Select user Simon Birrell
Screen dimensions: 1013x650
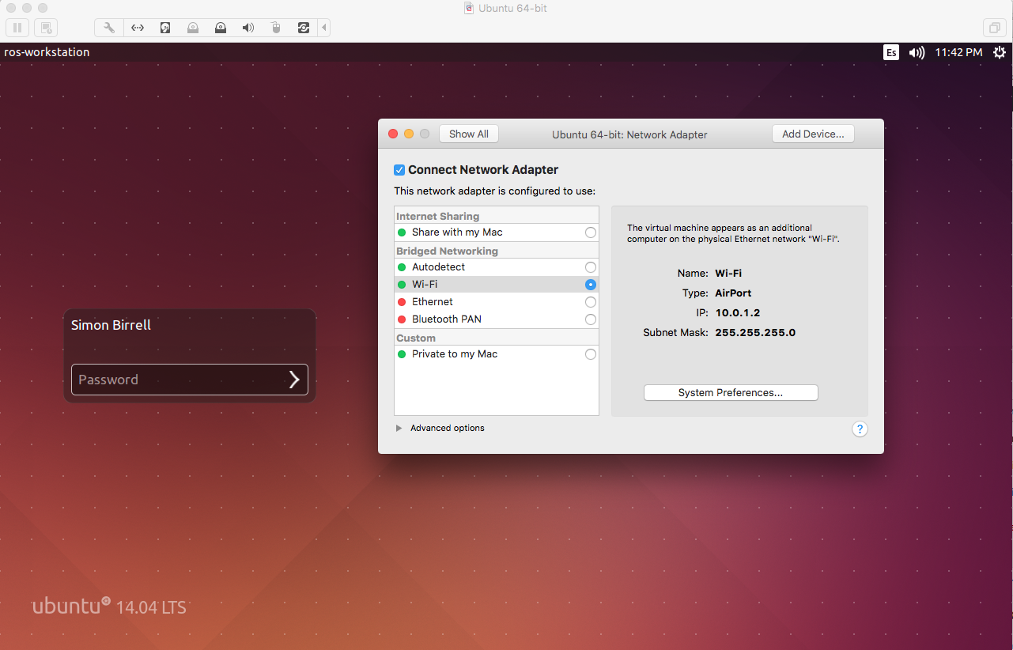coord(111,325)
